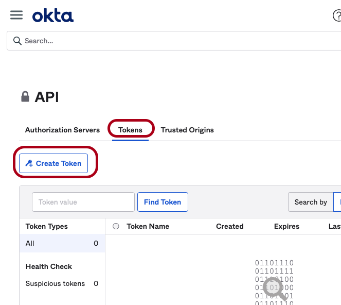Focus the Token value input field
Screen dimensions: 341x305
tap(83, 202)
